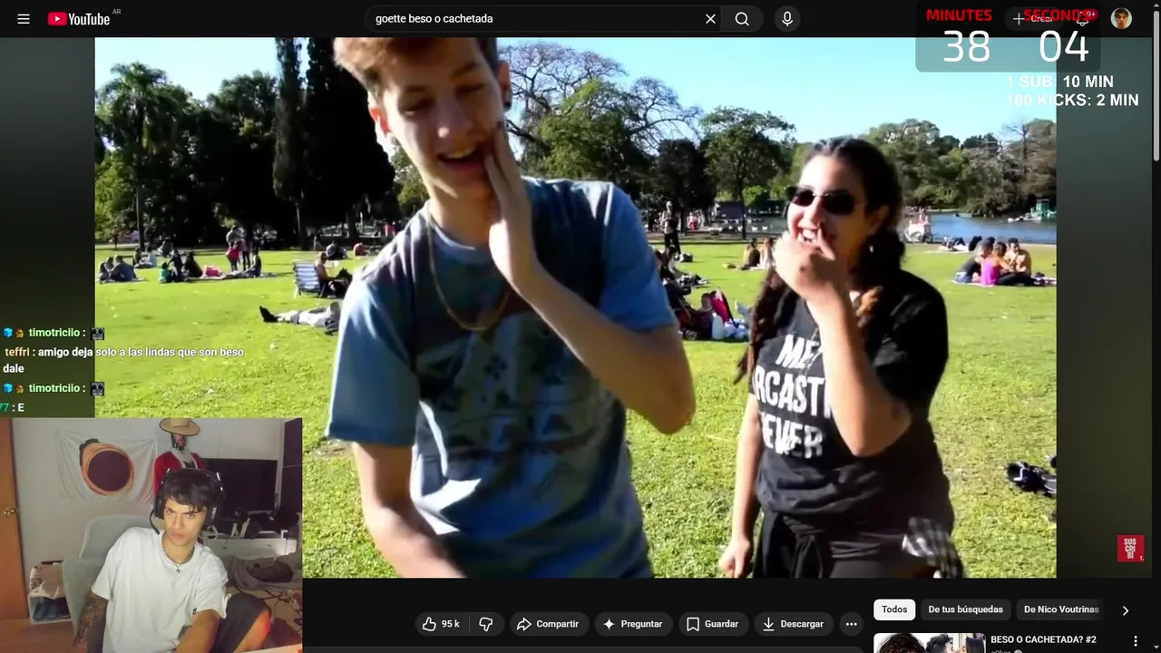Go to the YouTube home logo
Screen dimensions: 1161x653
pos(79,19)
